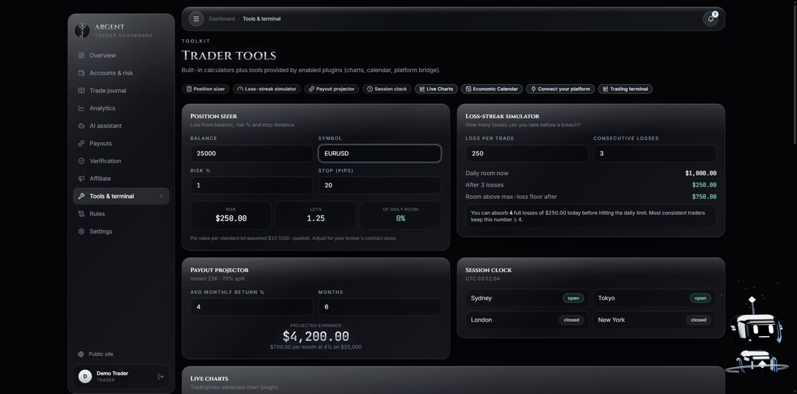Click the Demo Trader avatar circle
The width and height of the screenshot is (797, 394).
tap(85, 376)
